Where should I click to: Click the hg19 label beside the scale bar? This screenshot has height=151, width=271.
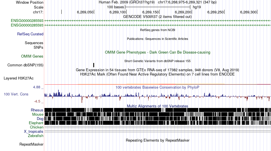tap(197, 7)
